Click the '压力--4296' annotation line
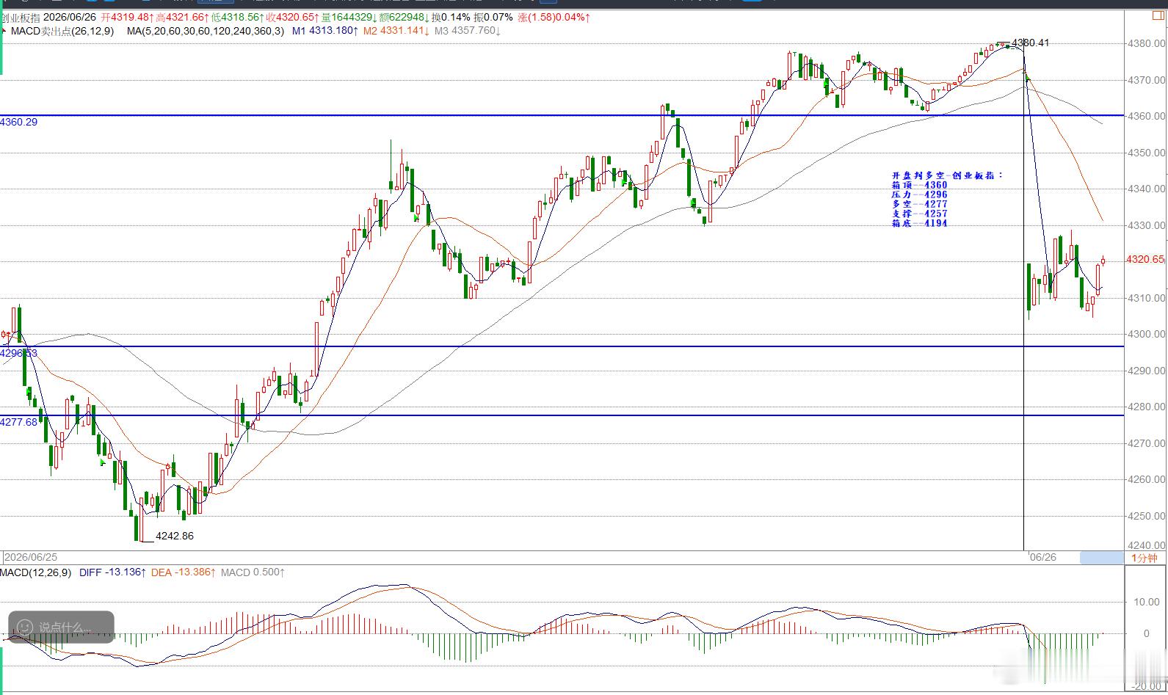 pos(919,194)
